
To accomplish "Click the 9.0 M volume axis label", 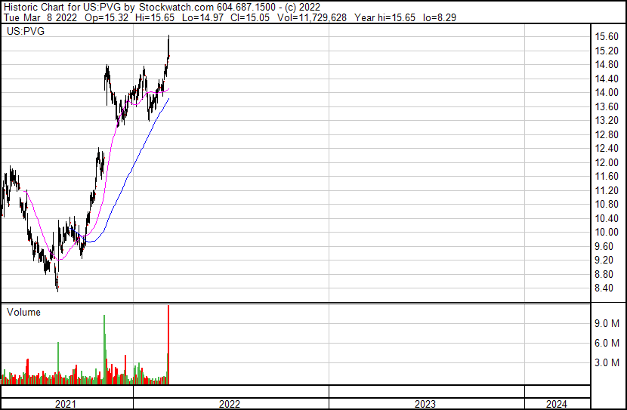I will tap(607, 323).
